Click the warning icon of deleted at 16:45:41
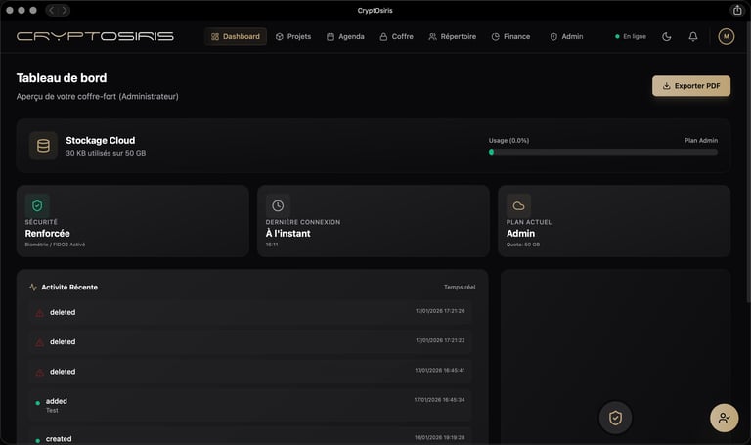The image size is (751, 445). pyautogui.click(x=40, y=373)
